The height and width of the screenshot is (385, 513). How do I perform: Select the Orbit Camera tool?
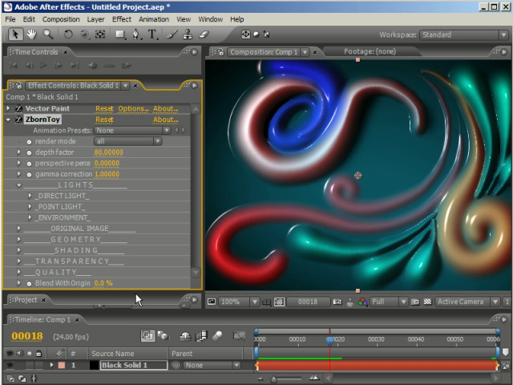click(84, 34)
